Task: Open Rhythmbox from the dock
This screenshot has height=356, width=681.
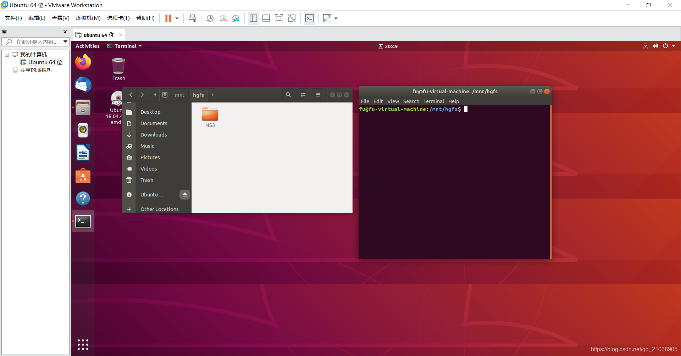Action: point(83,130)
